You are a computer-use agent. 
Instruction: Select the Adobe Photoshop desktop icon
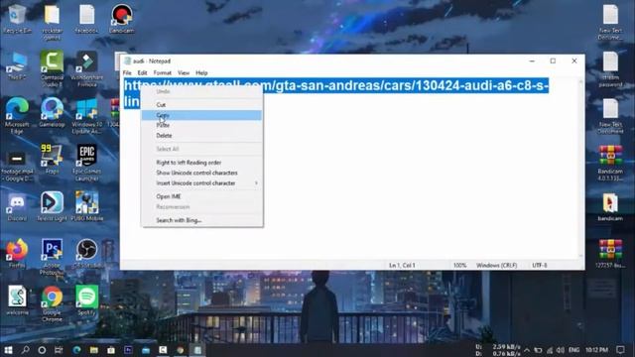[x=52, y=257]
